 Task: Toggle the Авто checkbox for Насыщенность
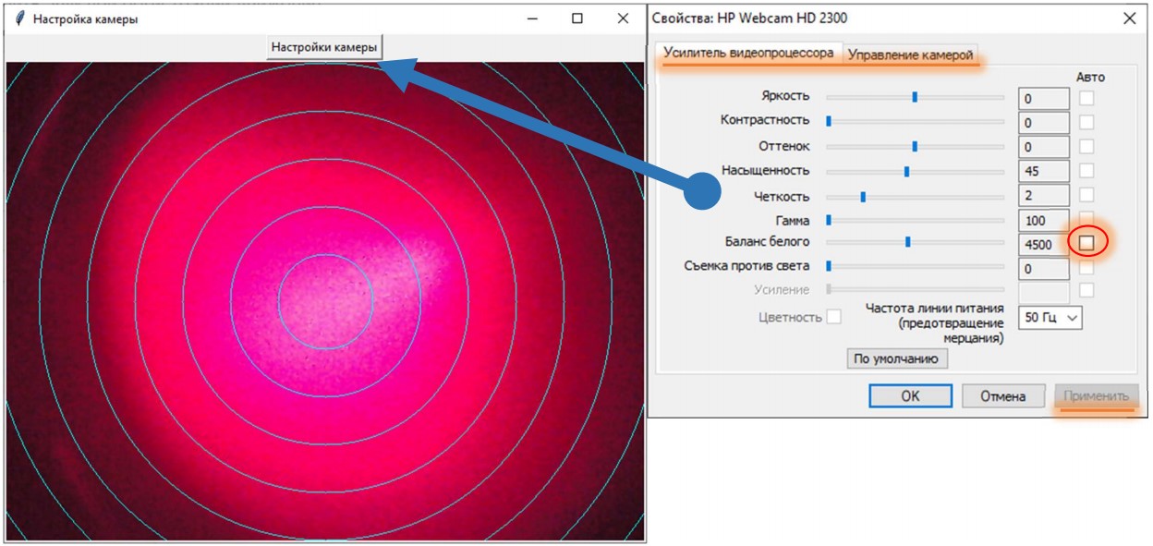(1087, 171)
